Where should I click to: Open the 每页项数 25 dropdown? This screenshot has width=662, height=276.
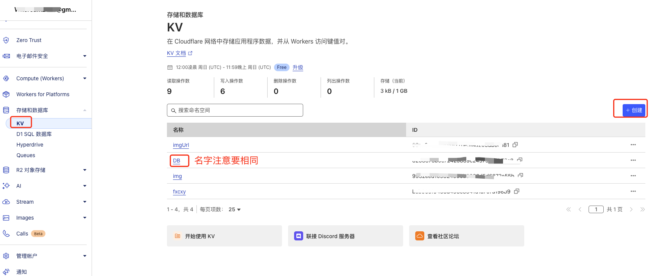[235, 209]
